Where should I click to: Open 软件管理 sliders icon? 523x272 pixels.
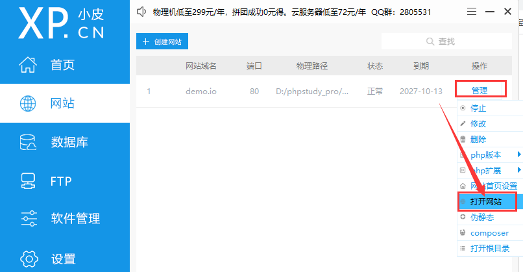[28, 218]
